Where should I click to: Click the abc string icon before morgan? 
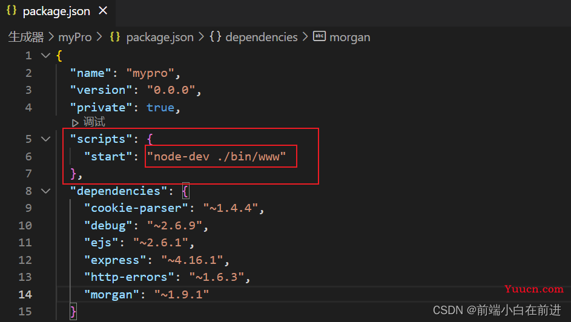point(319,36)
